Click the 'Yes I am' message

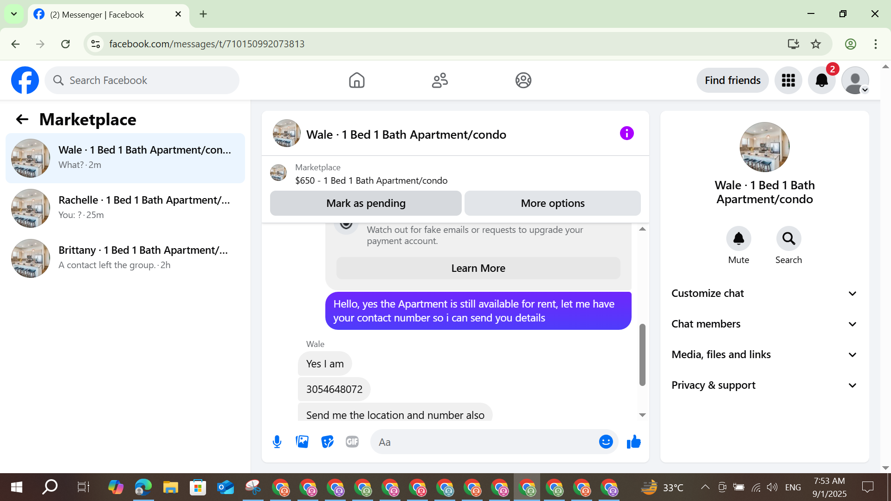pos(325,364)
